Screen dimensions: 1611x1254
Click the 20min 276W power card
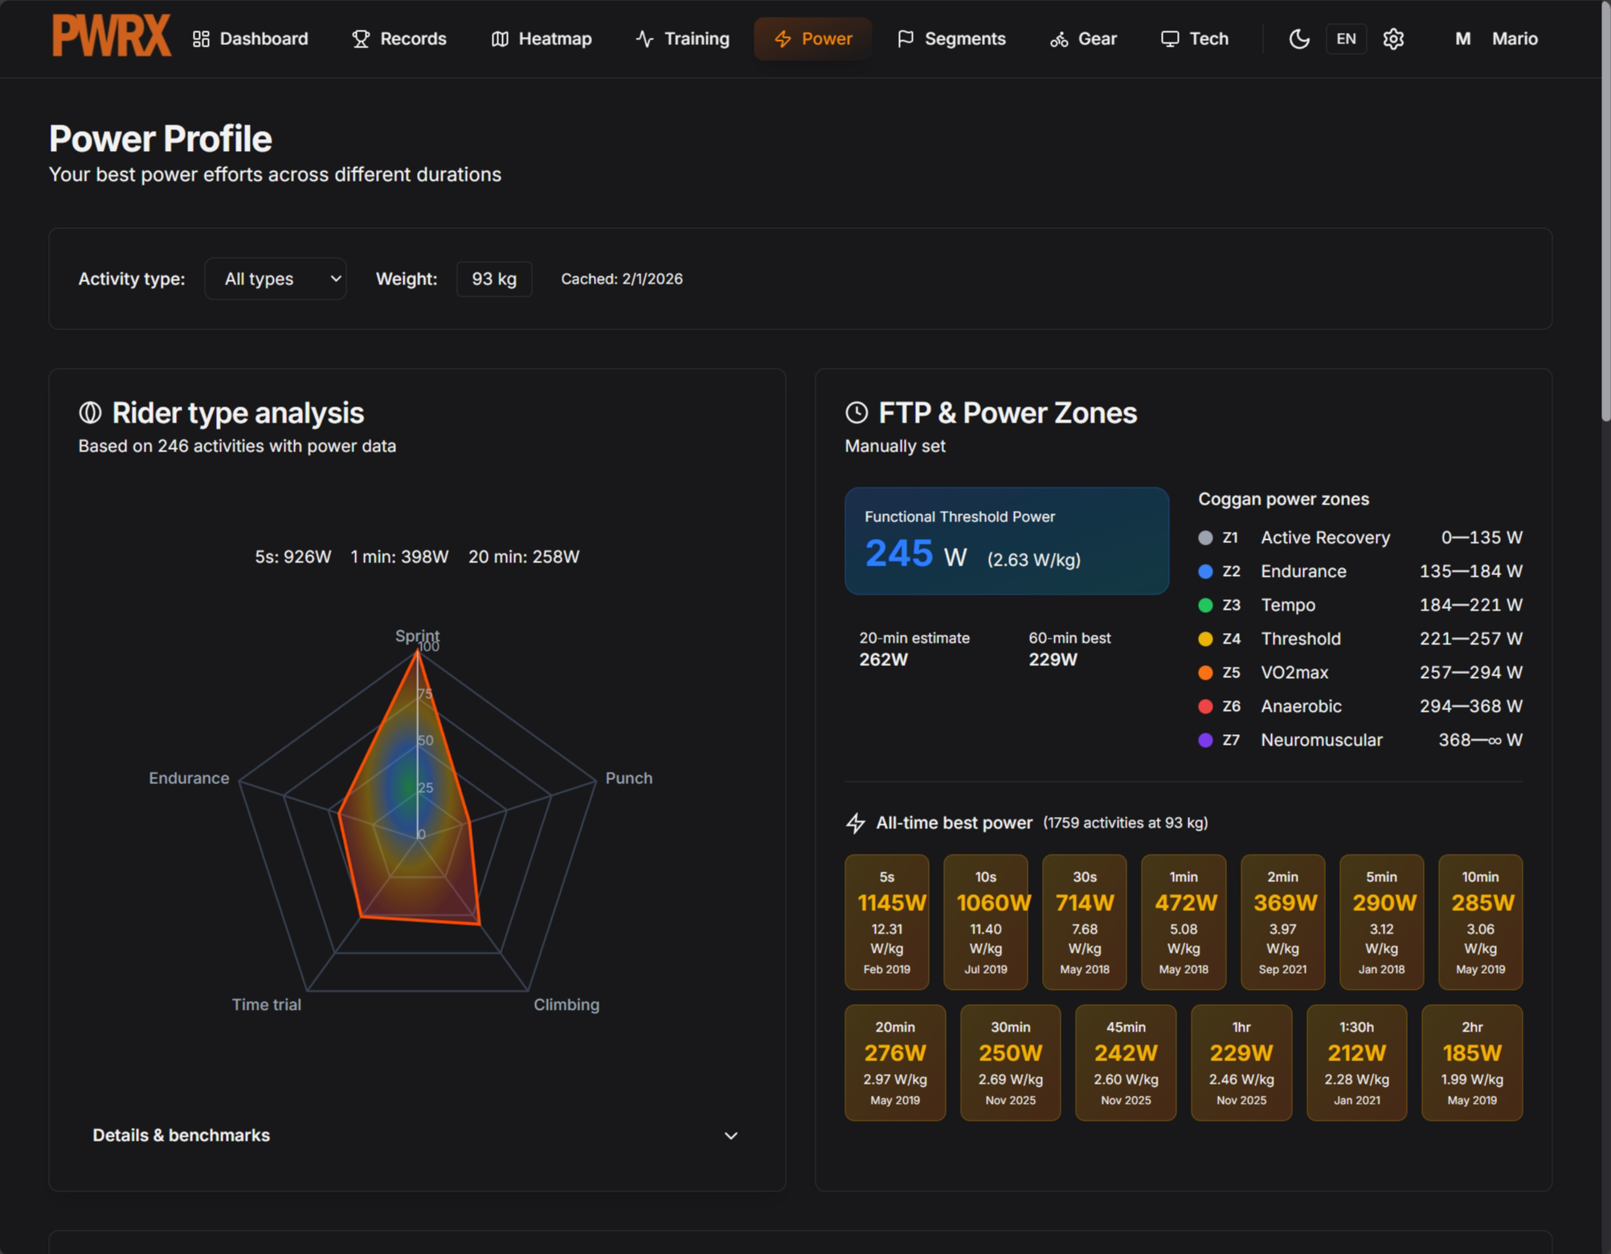pos(894,1062)
